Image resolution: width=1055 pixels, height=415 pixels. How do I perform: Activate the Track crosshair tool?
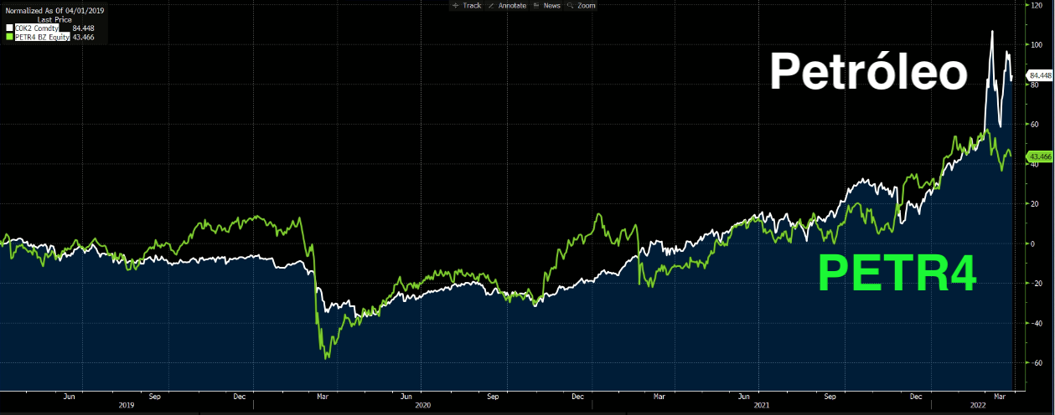click(x=467, y=5)
